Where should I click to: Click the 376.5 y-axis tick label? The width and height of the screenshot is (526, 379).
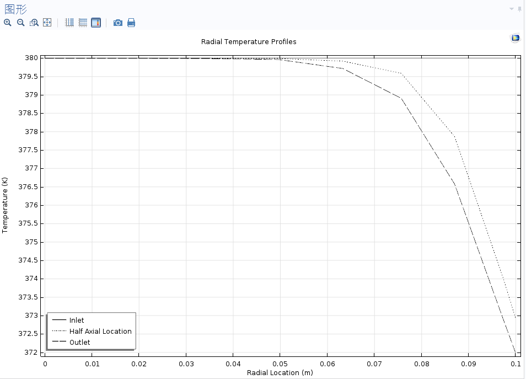coord(28,186)
